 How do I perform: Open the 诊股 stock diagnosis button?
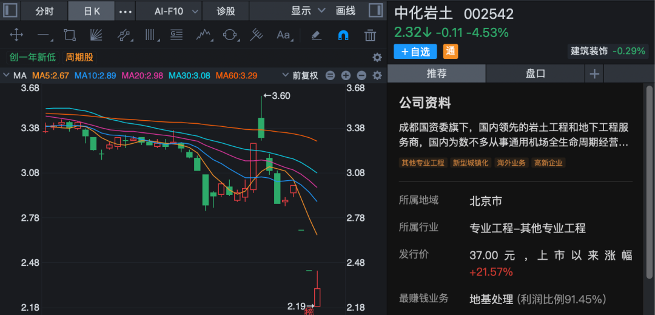[x=226, y=11]
